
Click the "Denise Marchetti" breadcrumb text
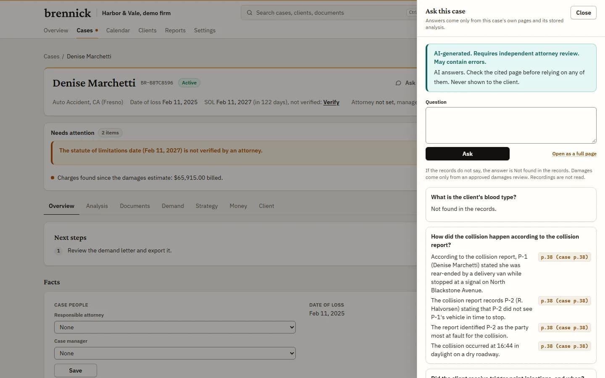[x=89, y=56]
